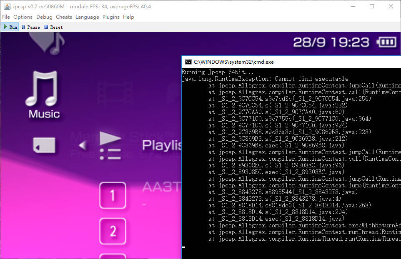Open the Debug menu
Image resolution: width=401 pixels, height=259 pixels.
(x=44, y=17)
